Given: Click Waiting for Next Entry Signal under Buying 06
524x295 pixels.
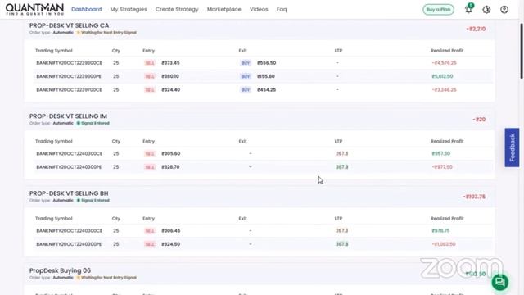Looking at the screenshot, I should pos(106,278).
